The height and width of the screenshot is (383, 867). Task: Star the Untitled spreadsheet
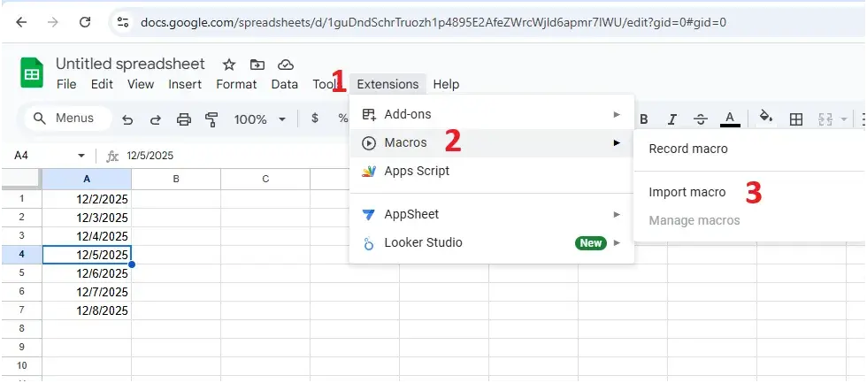pyautogui.click(x=229, y=65)
